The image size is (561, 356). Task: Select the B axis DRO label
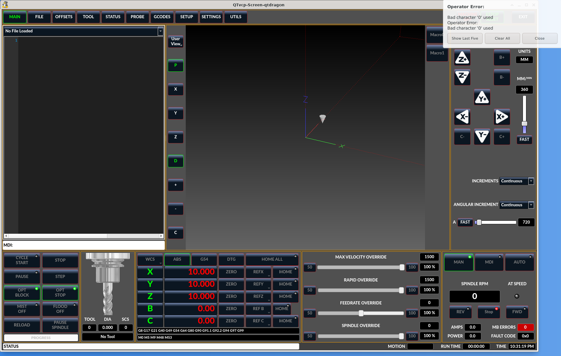[150, 309]
